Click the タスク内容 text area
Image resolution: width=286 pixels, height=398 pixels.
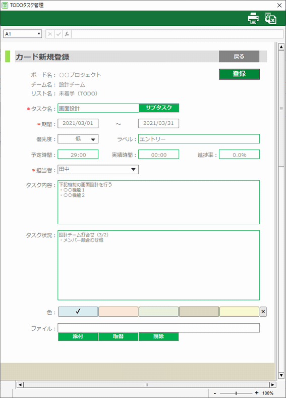[159, 203]
